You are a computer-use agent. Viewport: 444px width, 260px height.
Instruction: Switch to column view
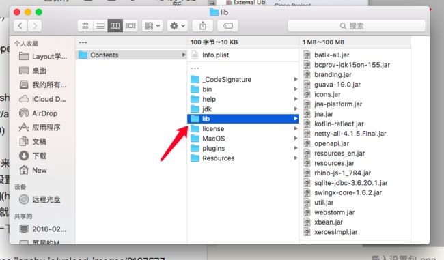[x=115, y=26]
